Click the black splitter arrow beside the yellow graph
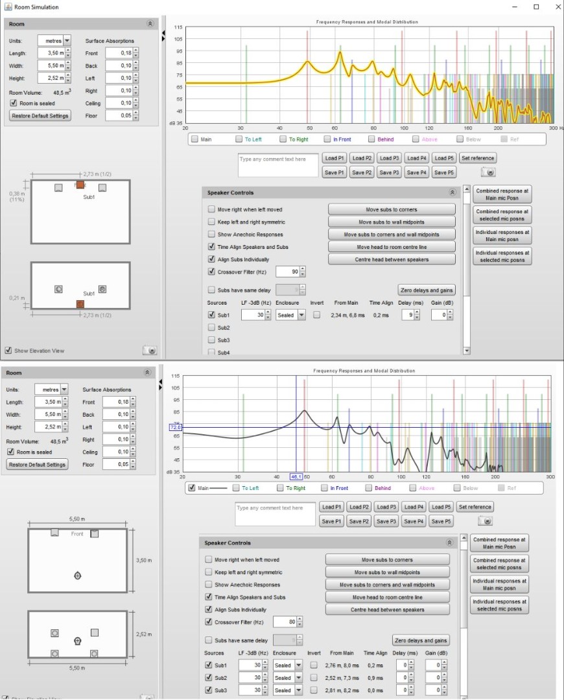 163,34
